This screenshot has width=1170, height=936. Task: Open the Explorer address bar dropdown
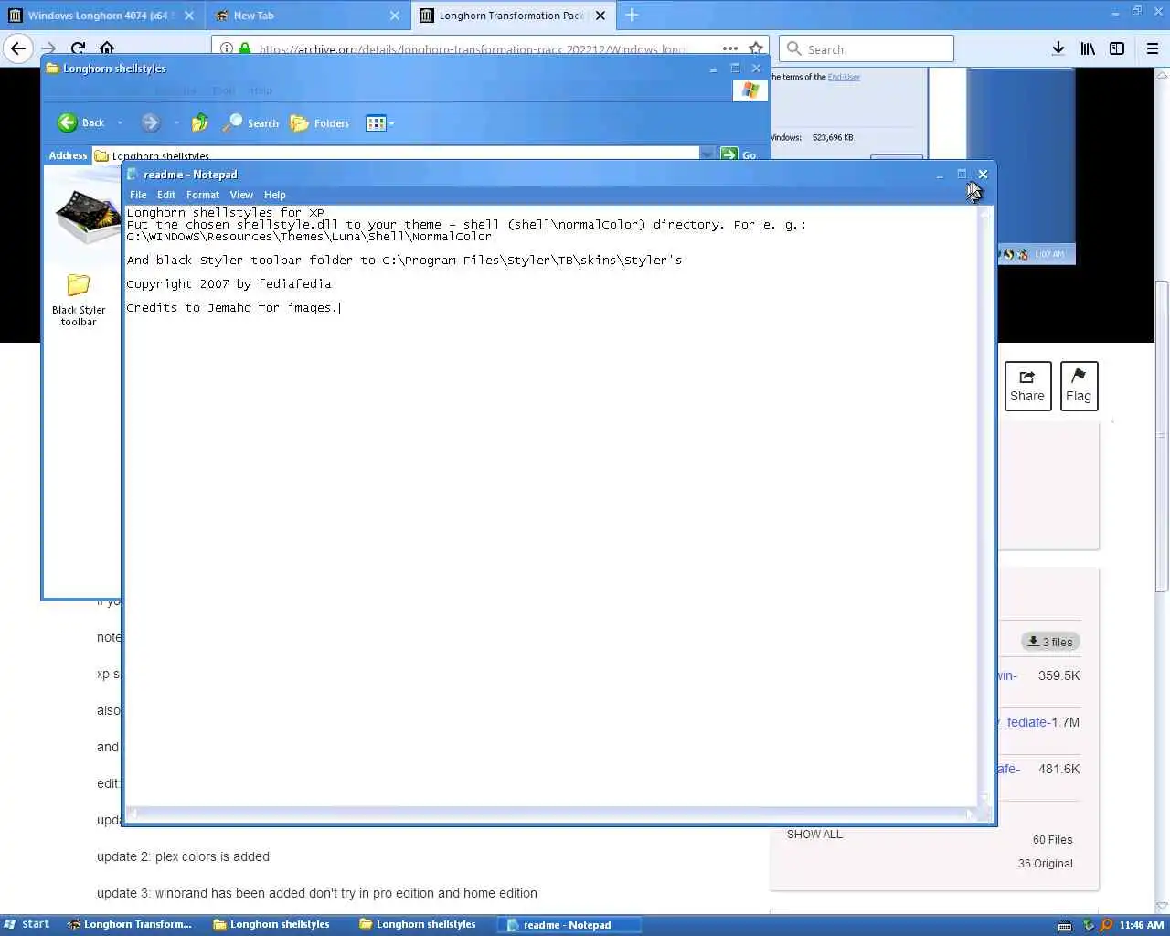tap(707, 154)
